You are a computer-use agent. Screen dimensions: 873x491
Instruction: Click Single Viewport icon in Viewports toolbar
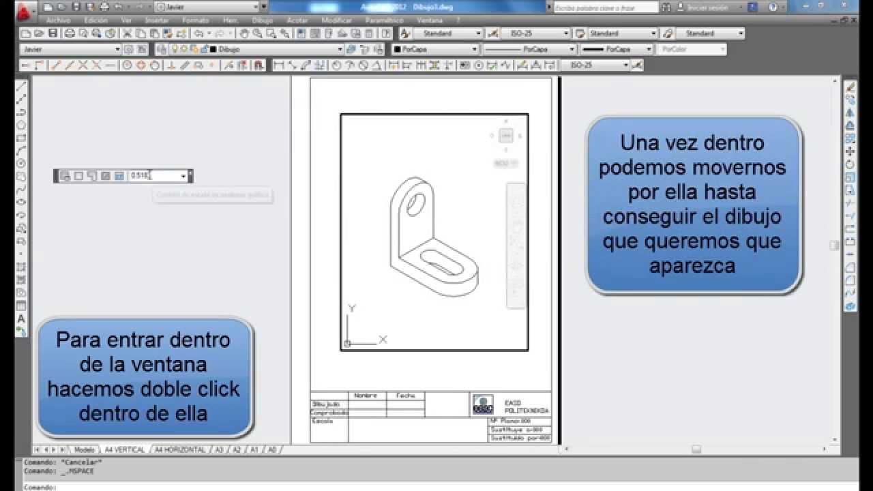point(78,176)
